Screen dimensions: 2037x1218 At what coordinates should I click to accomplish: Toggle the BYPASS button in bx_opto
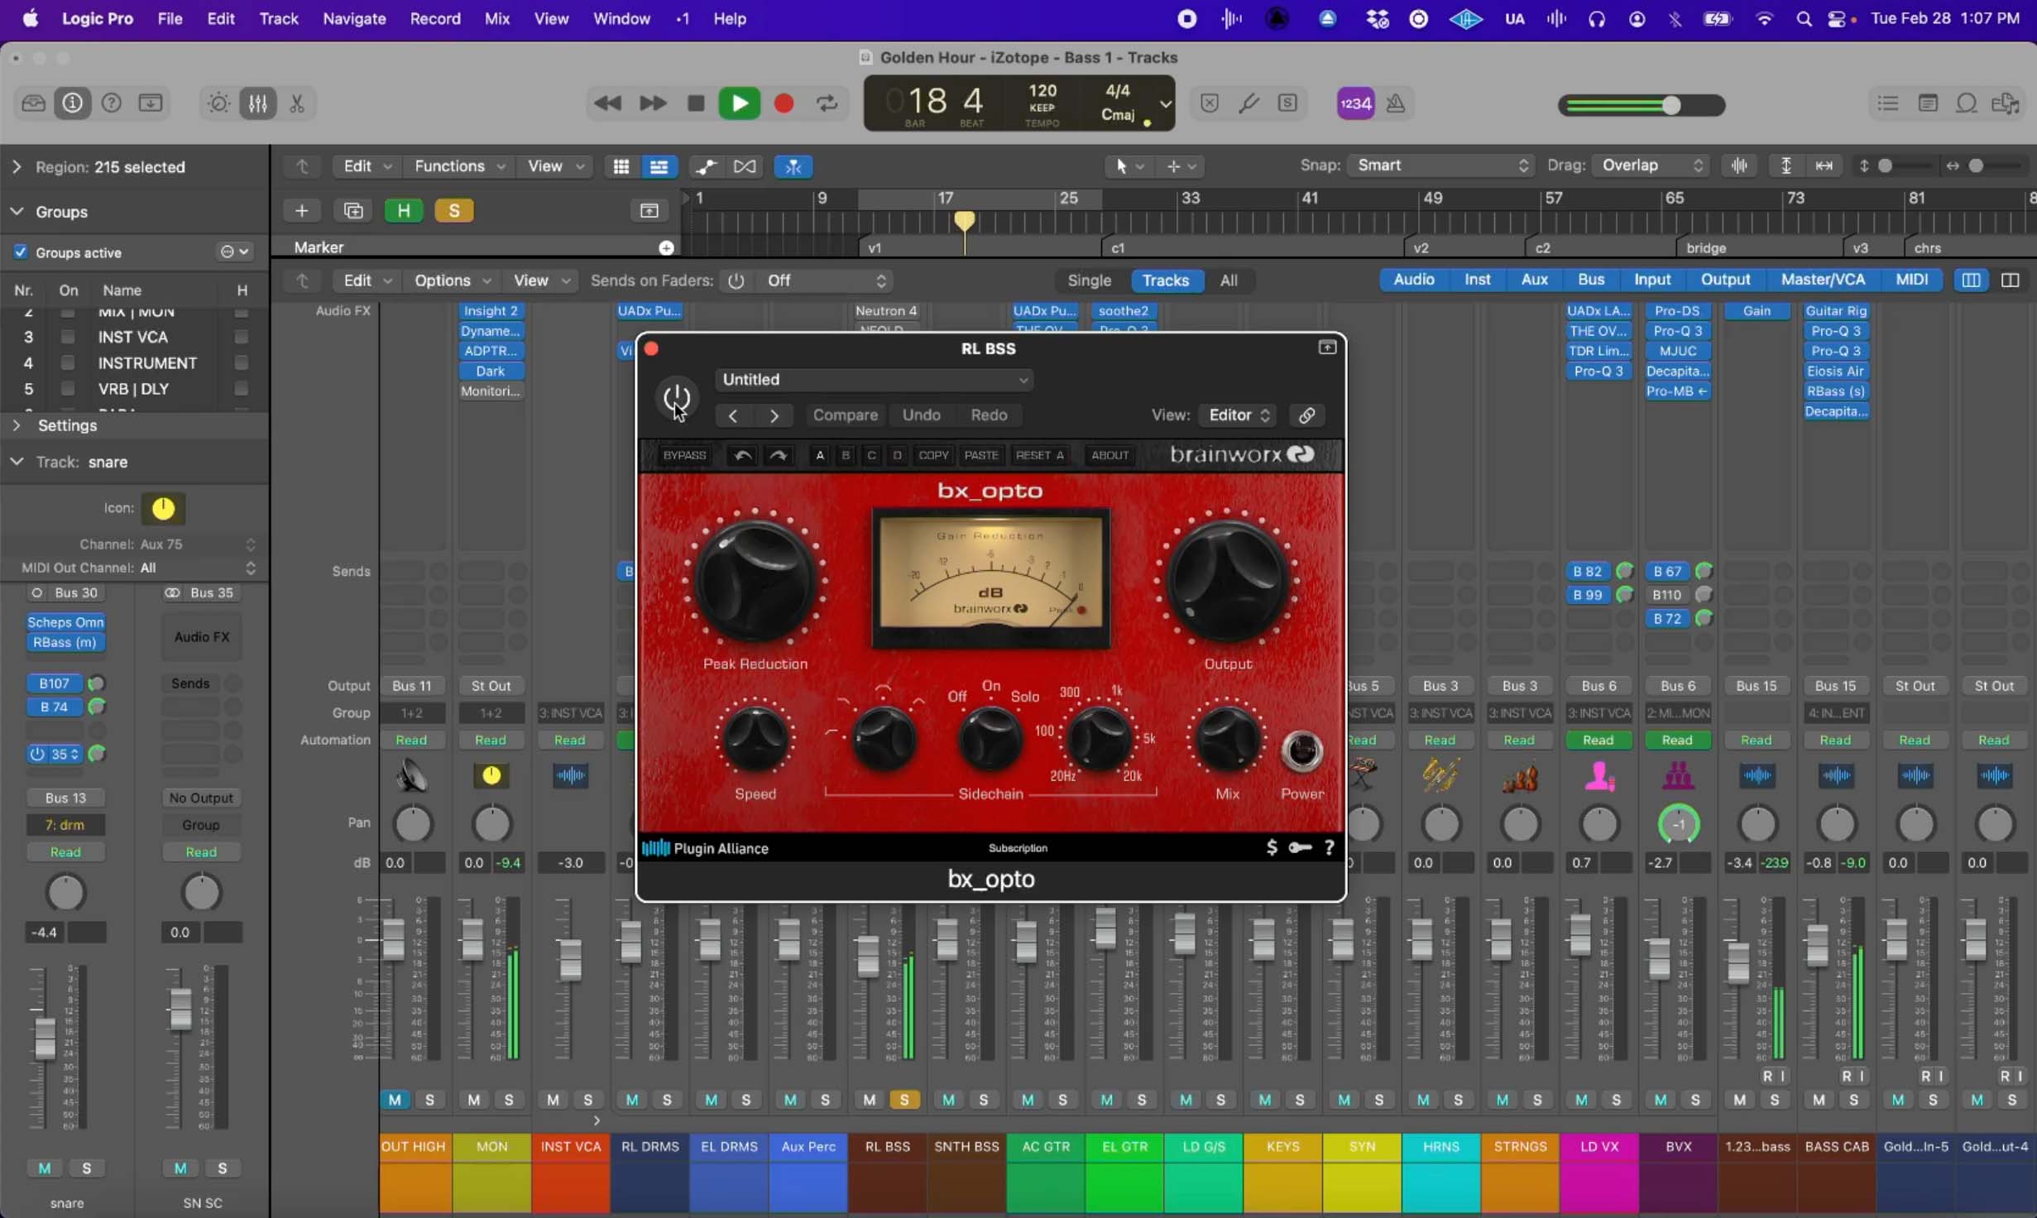684,455
